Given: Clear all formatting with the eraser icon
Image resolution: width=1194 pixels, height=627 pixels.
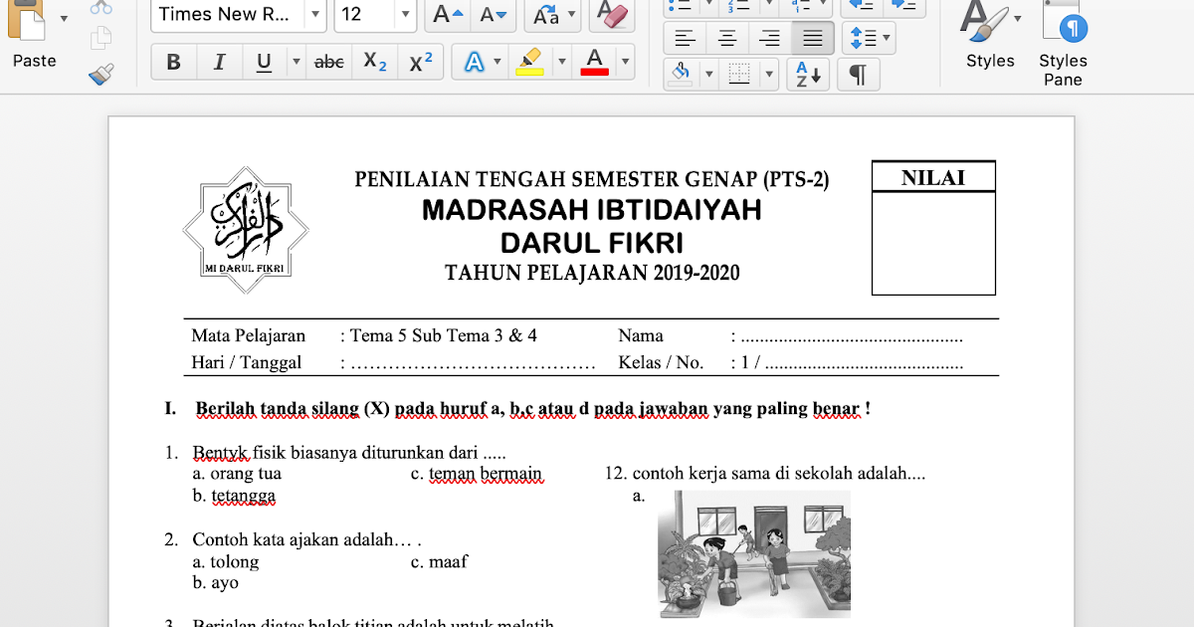Looking at the screenshot, I should (611, 16).
